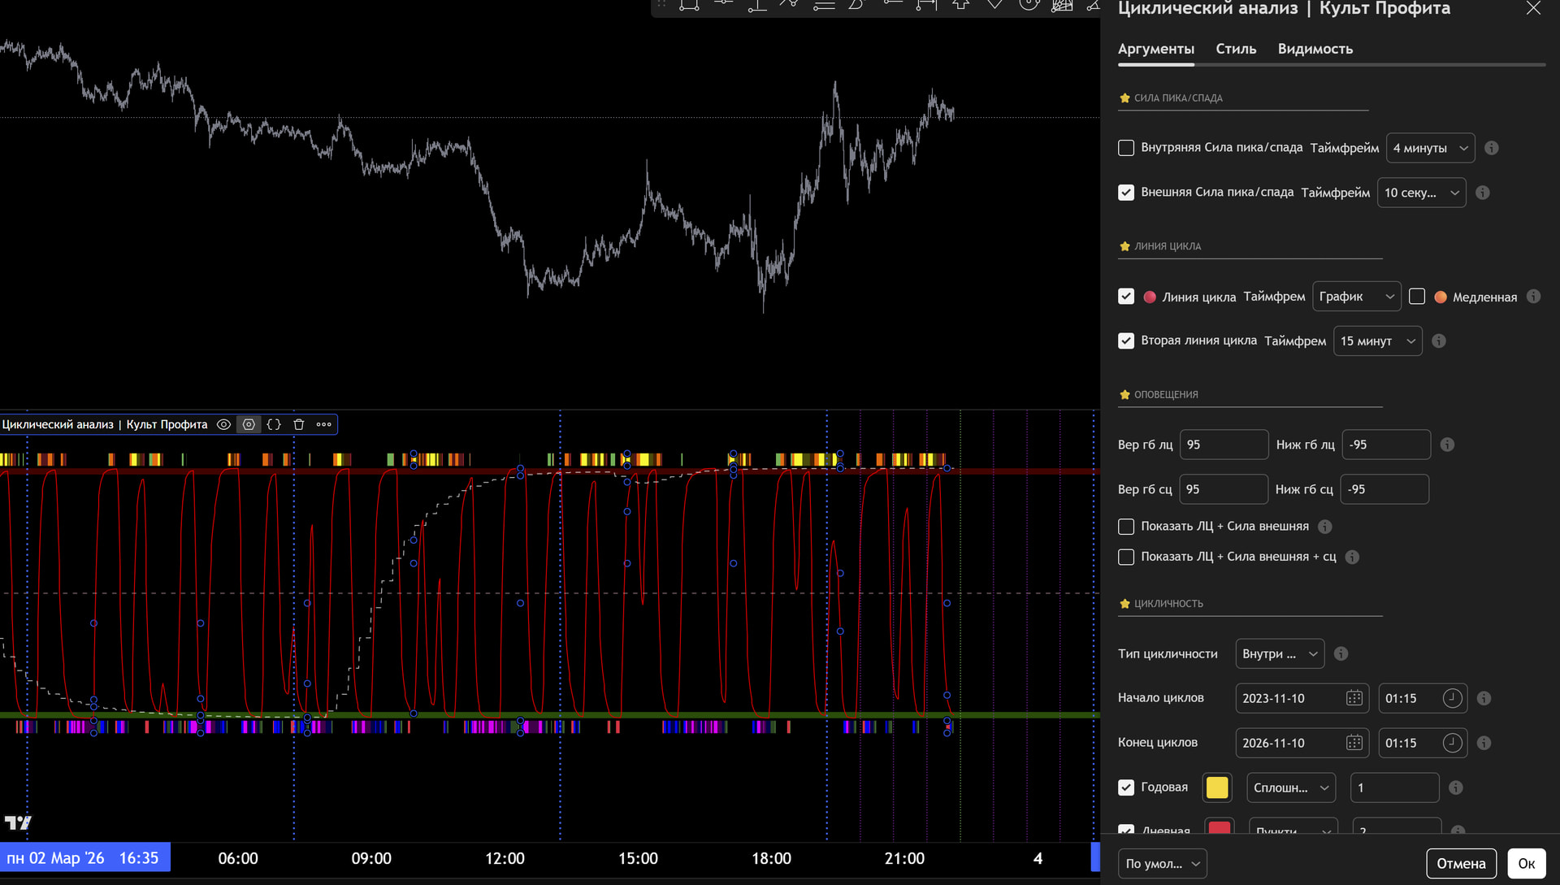Click the clock icon for Конец циклов time
The image size is (1560, 885).
[1452, 743]
